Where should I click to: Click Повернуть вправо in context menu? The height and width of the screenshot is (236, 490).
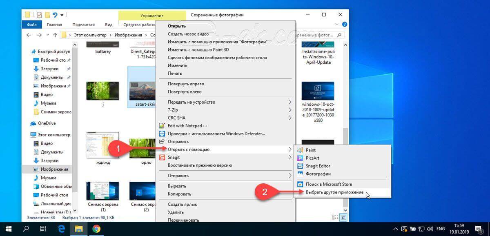[186, 84]
